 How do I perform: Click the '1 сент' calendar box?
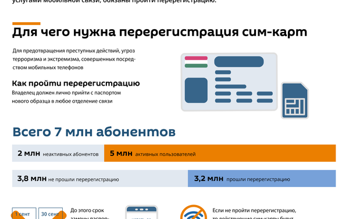click(24, 213)
